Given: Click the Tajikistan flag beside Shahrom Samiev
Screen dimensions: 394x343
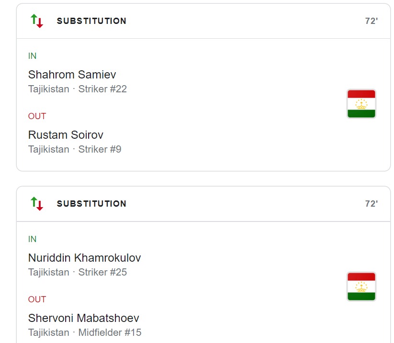Looking at the screenshot, I should [361, 104].
